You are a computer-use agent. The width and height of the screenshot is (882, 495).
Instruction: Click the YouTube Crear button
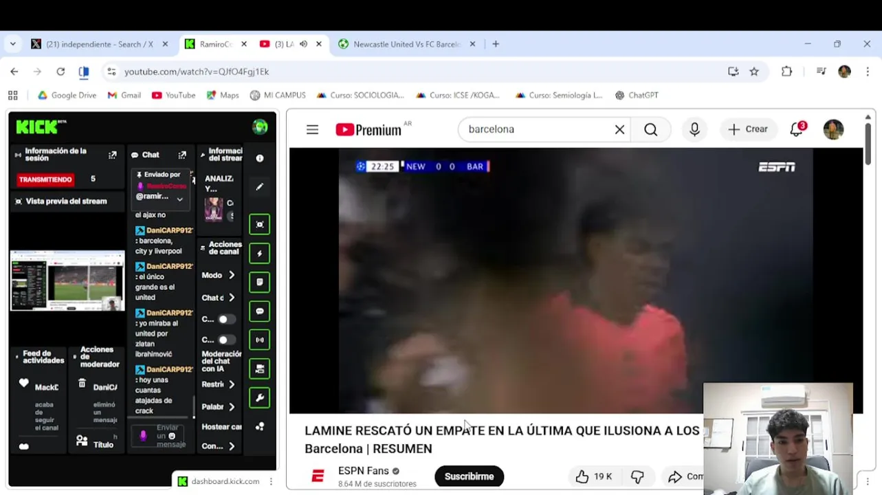[x=748, y=129]
